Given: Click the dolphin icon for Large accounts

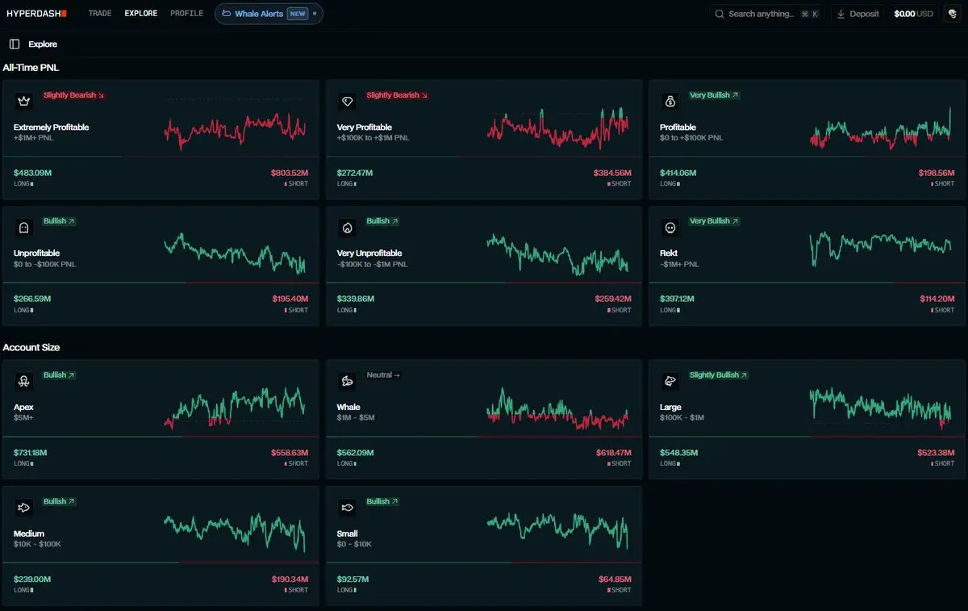Looking at the screenshot, I should [x=670, y=382].
